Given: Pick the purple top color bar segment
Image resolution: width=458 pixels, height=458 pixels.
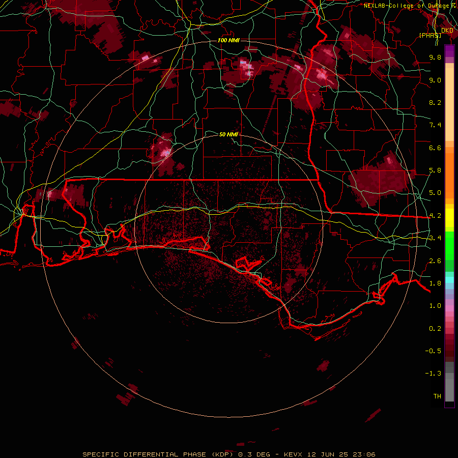Looking at the screenshot, I should pyautogui.click(x=449, y=51).
